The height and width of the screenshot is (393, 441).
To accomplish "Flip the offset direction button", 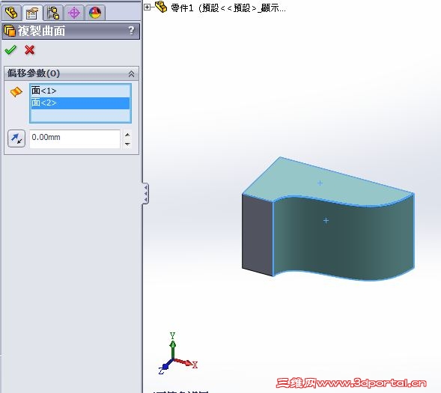I will pos(16,138).
